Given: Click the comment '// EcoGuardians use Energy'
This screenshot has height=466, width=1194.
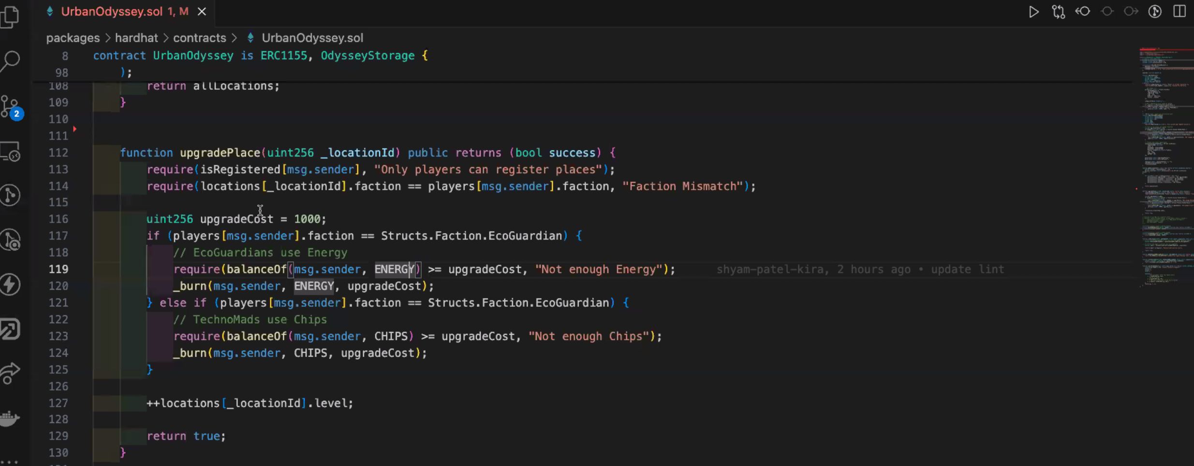Looking at the screenshot, I should (x=260, y=253).
